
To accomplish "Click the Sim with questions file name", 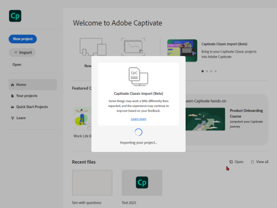I will click(x=86, y=202).
